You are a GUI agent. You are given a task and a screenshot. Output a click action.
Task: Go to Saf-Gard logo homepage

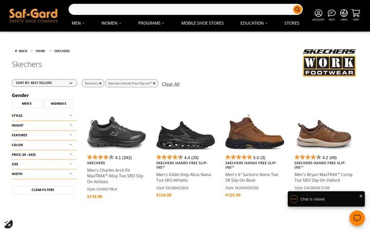[33, 15]
